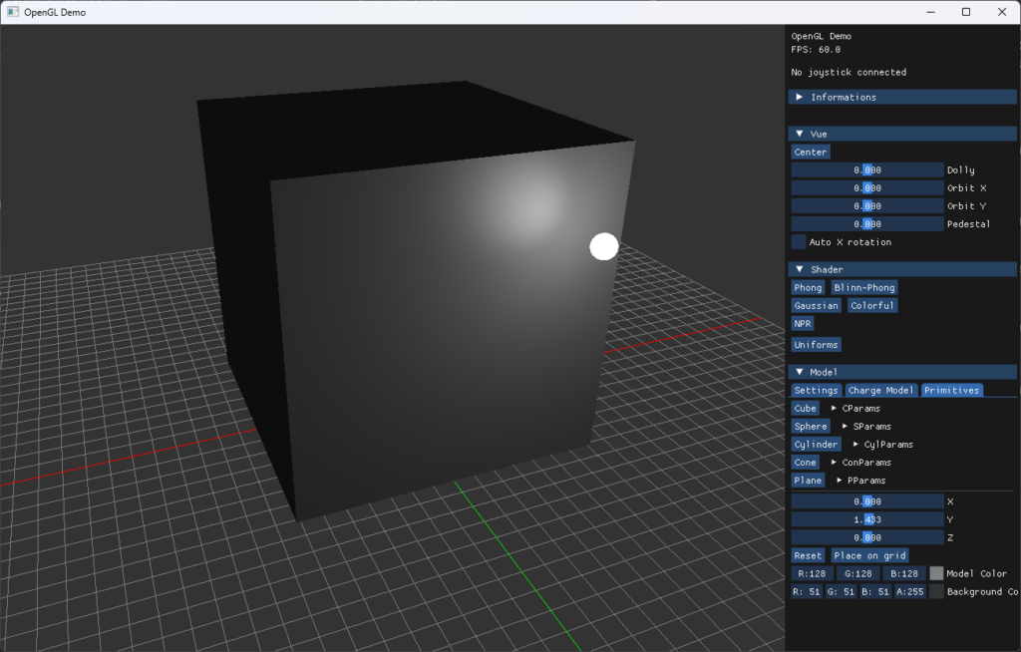Create a Cube primitive
Image resolution: width=1021 pixels, height=652 pixels.
coord(805,409)
